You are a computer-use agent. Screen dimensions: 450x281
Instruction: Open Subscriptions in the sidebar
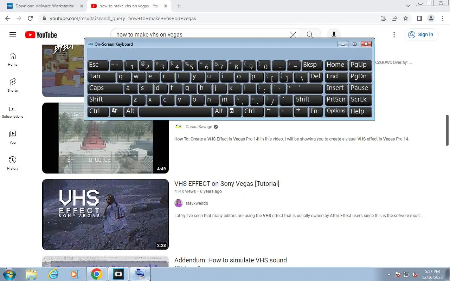[x=13, y=111]
